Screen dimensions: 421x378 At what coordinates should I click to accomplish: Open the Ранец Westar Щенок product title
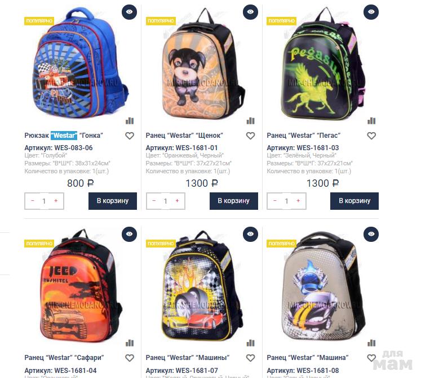184,136
